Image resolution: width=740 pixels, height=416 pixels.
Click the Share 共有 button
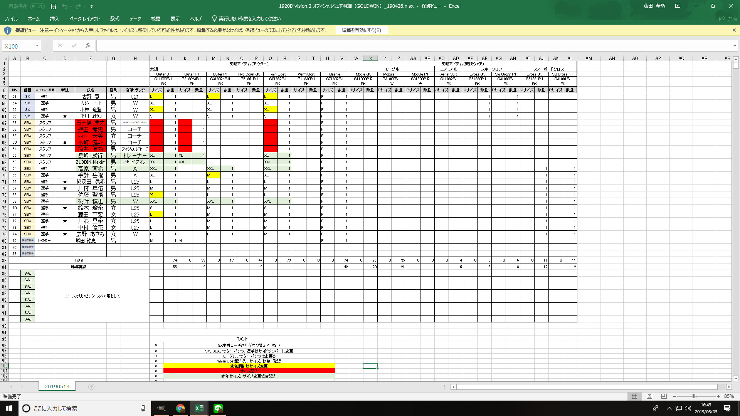click(x=728, y=18)
